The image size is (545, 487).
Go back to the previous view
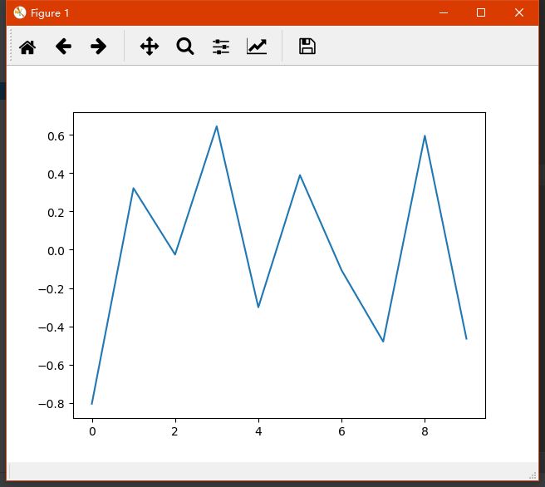pos(63,47)
